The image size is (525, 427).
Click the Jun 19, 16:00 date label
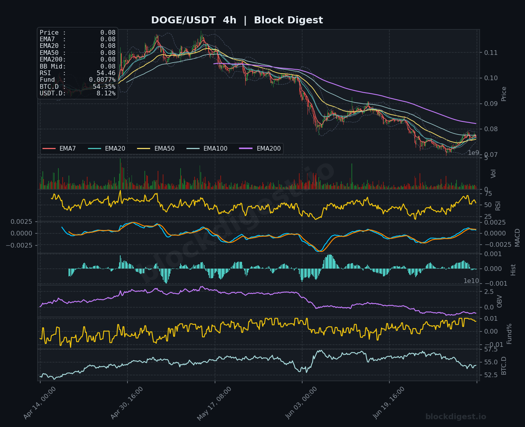click(389, 403)
